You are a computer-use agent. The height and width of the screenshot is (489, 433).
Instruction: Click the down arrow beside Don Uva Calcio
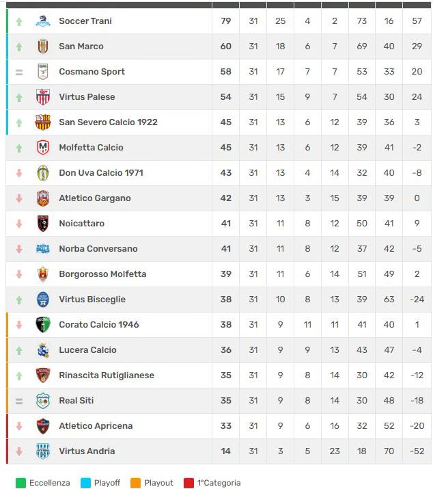[x=19, y=173]
